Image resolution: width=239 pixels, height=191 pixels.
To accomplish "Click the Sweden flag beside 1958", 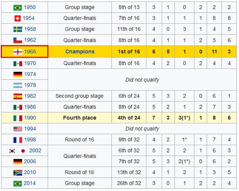I will 18,29.
